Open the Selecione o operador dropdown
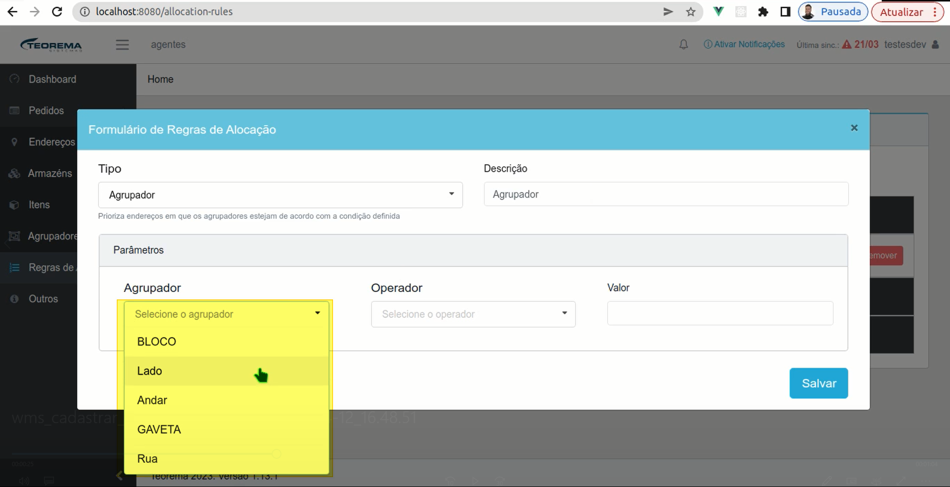950x487 pixels. [x=473, y=314]
